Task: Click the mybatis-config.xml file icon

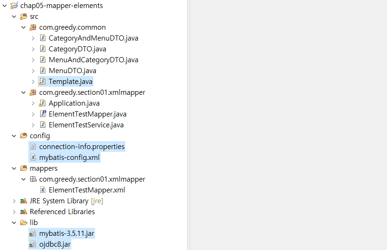Action: tap(34, 158)
